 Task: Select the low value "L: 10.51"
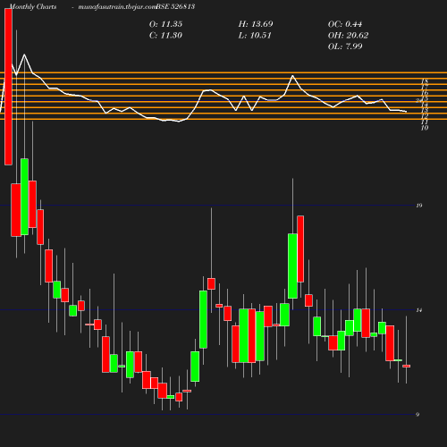[255, 36]
